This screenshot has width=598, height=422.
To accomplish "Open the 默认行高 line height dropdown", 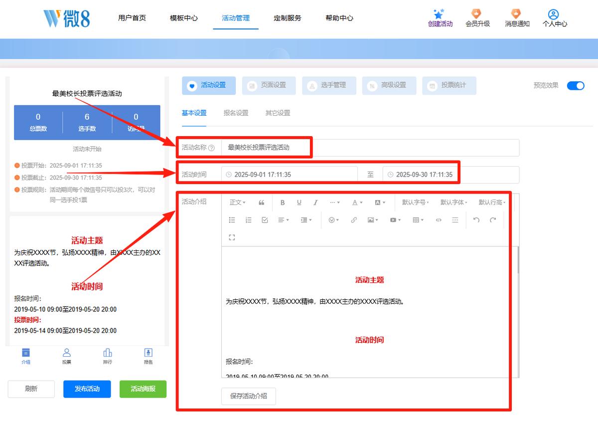I will 492,203.
